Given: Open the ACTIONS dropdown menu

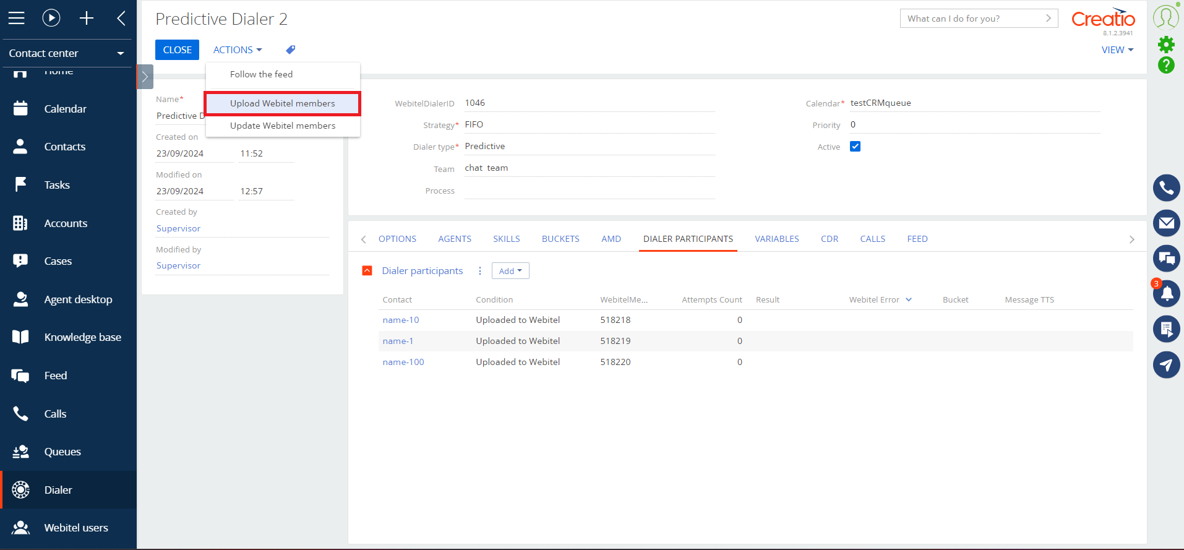Looking at the screenshot, I should pos(238,49).
